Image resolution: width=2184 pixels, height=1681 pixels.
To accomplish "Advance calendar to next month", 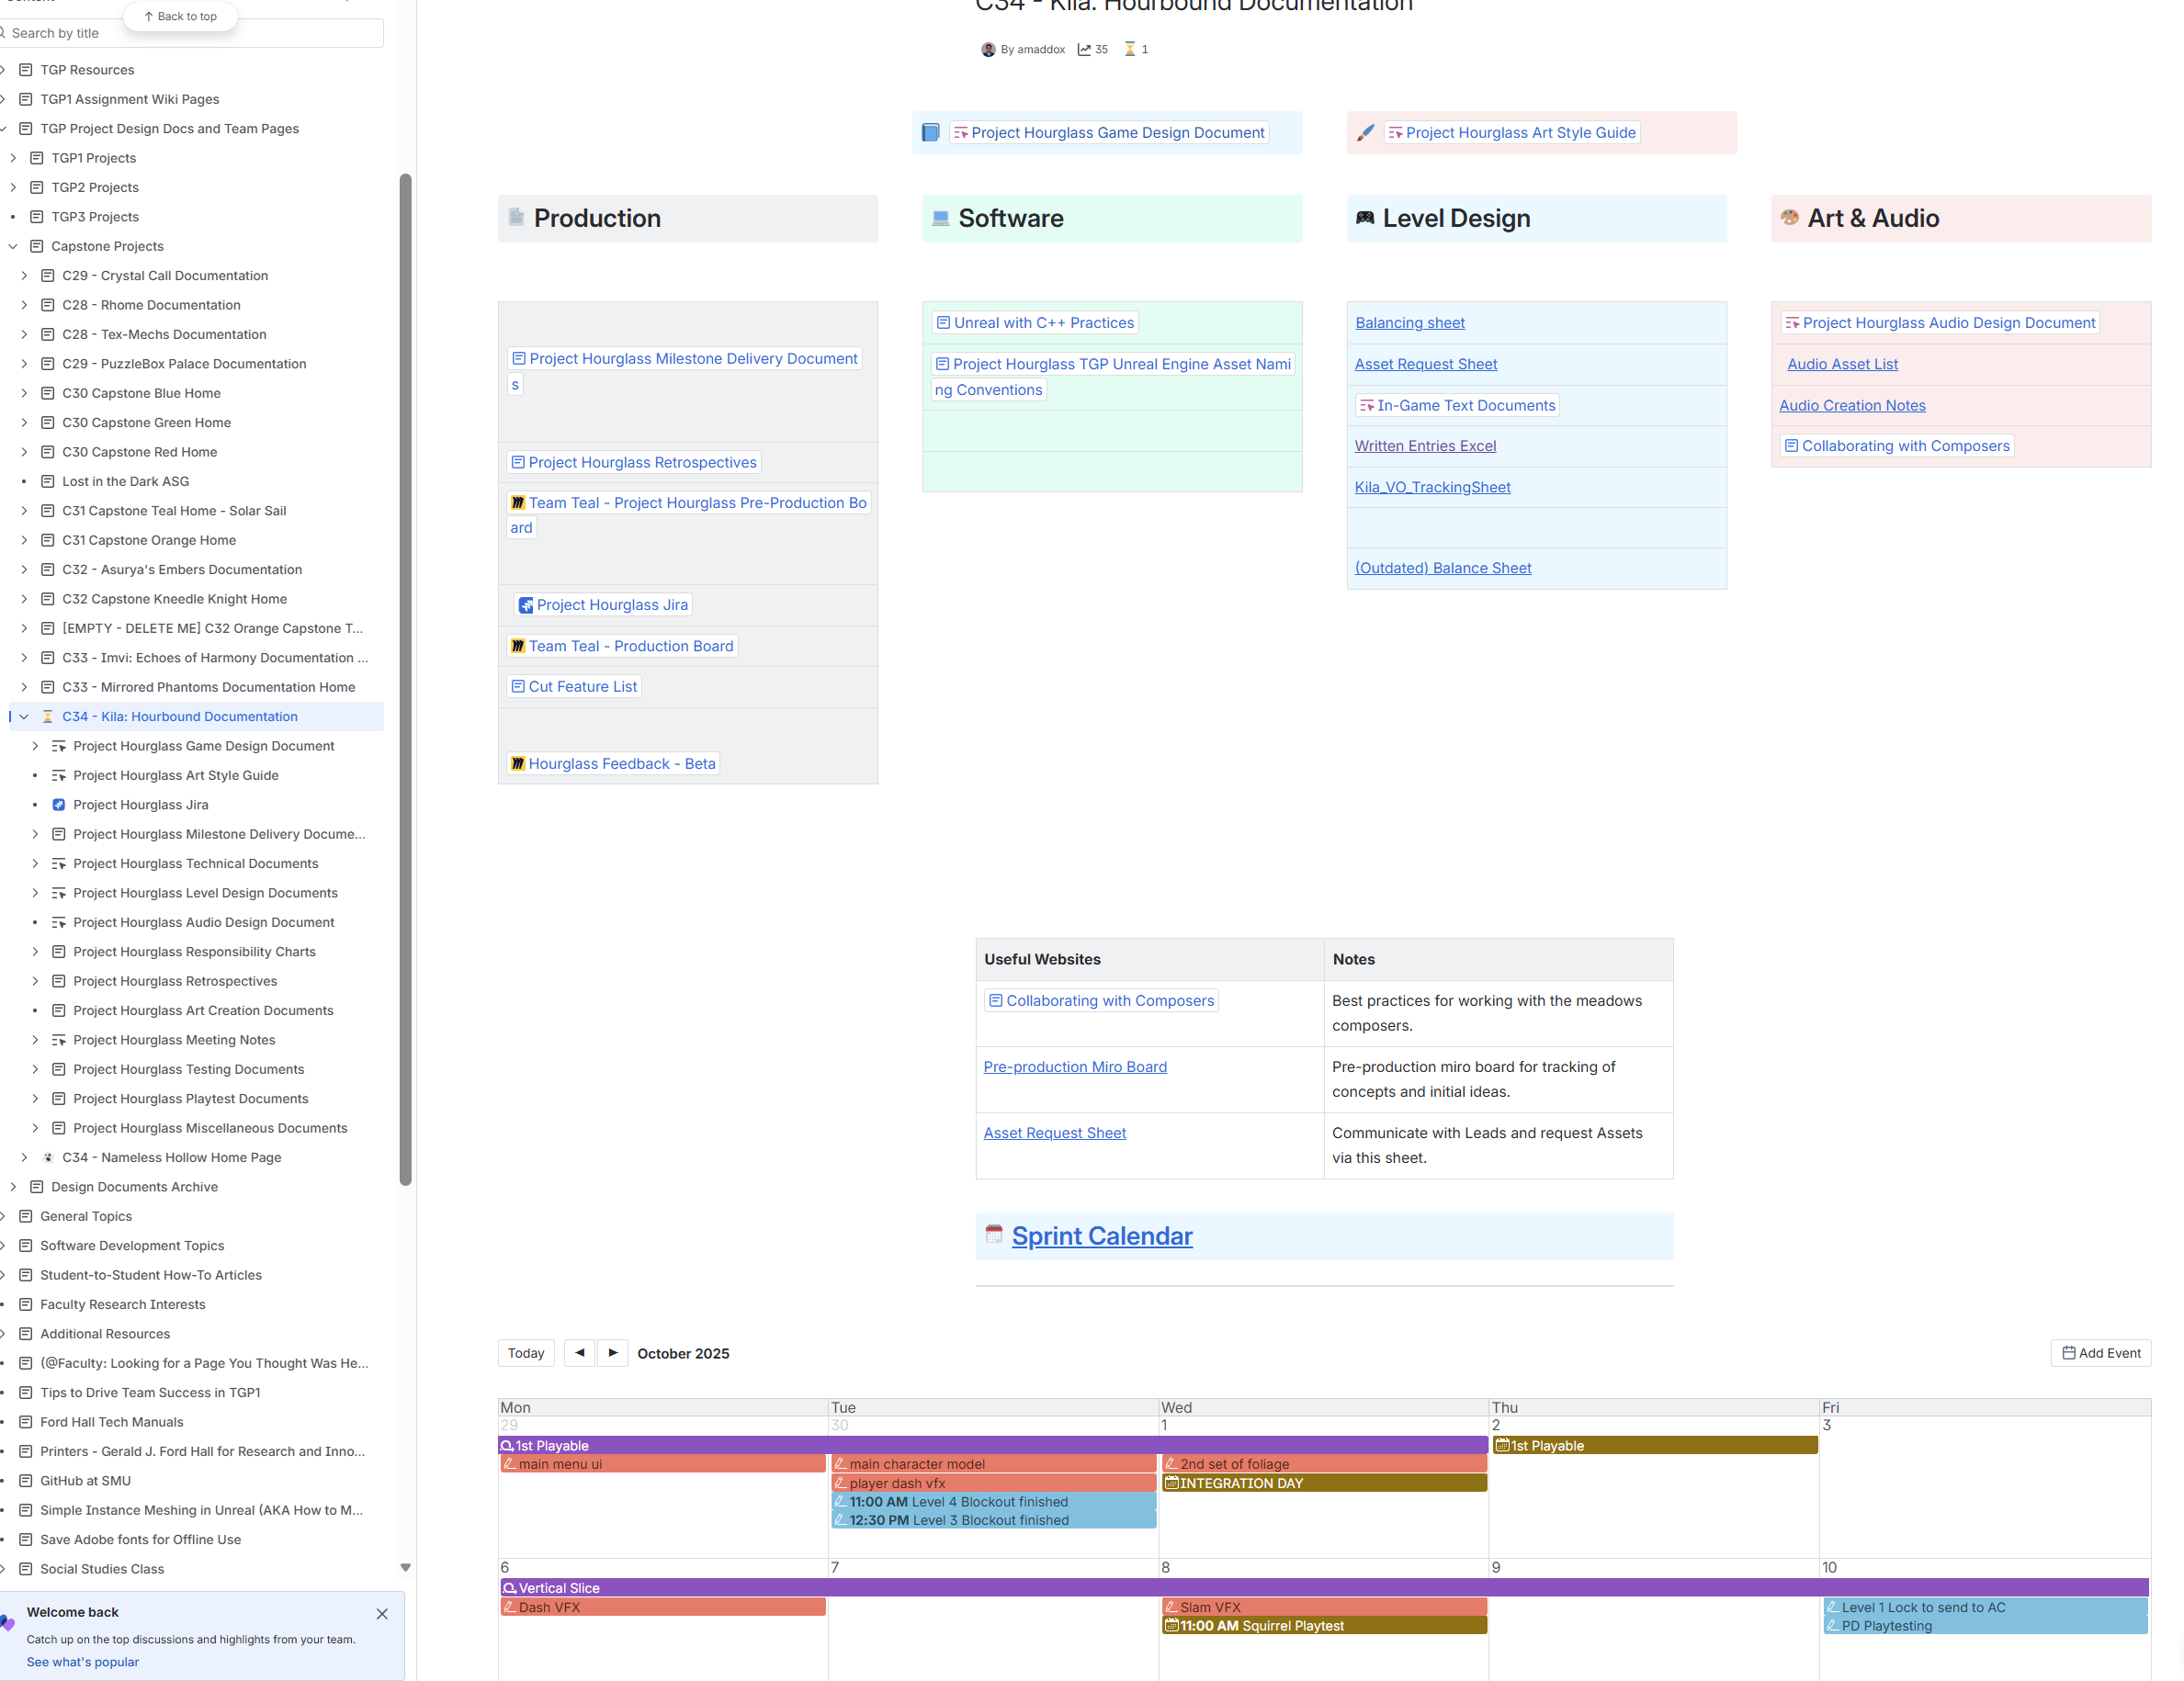I will [x=613, y=1353].
